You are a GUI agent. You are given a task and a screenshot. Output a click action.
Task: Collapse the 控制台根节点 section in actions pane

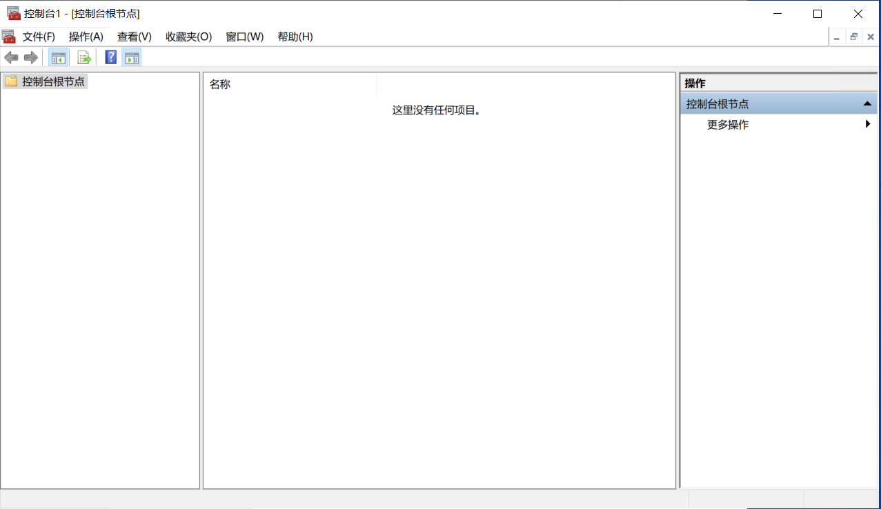point(867,103)
